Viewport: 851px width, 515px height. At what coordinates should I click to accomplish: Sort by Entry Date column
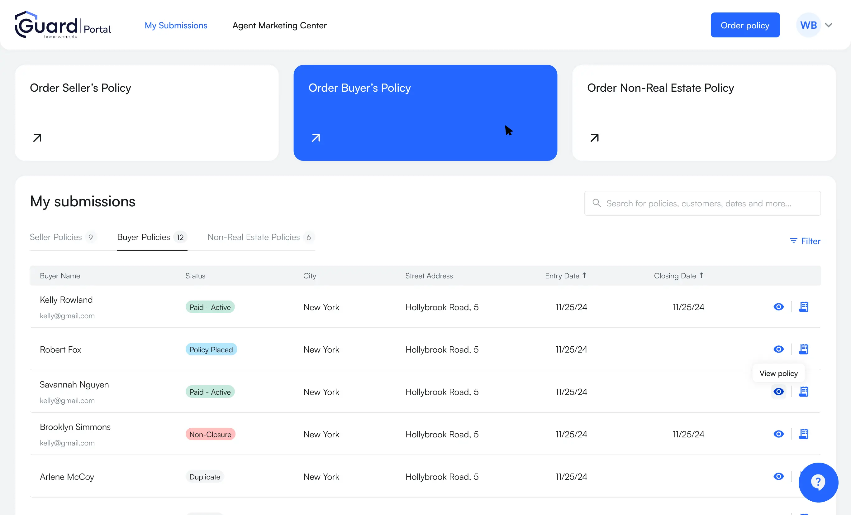(x=565, y=276)
